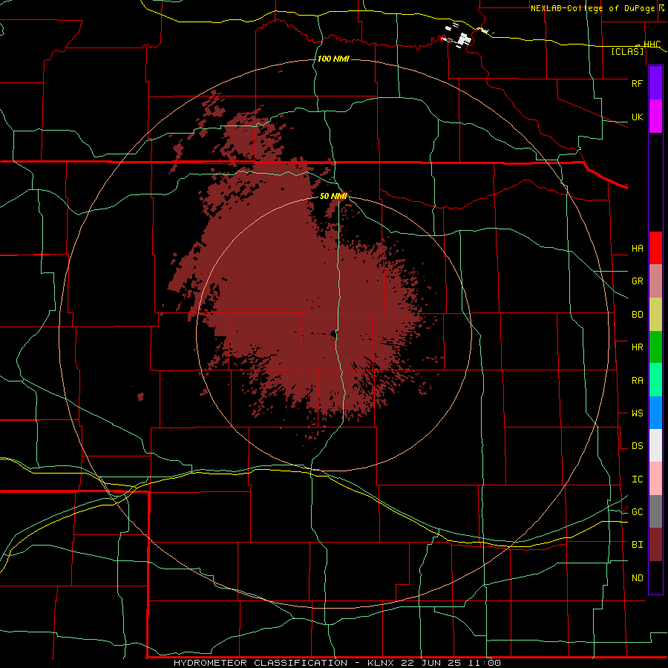Viewport: 668px width, 668px height.
Task: Click the HYDROMETEOR CLASSIFICATION title text
Action: [261, 663]
